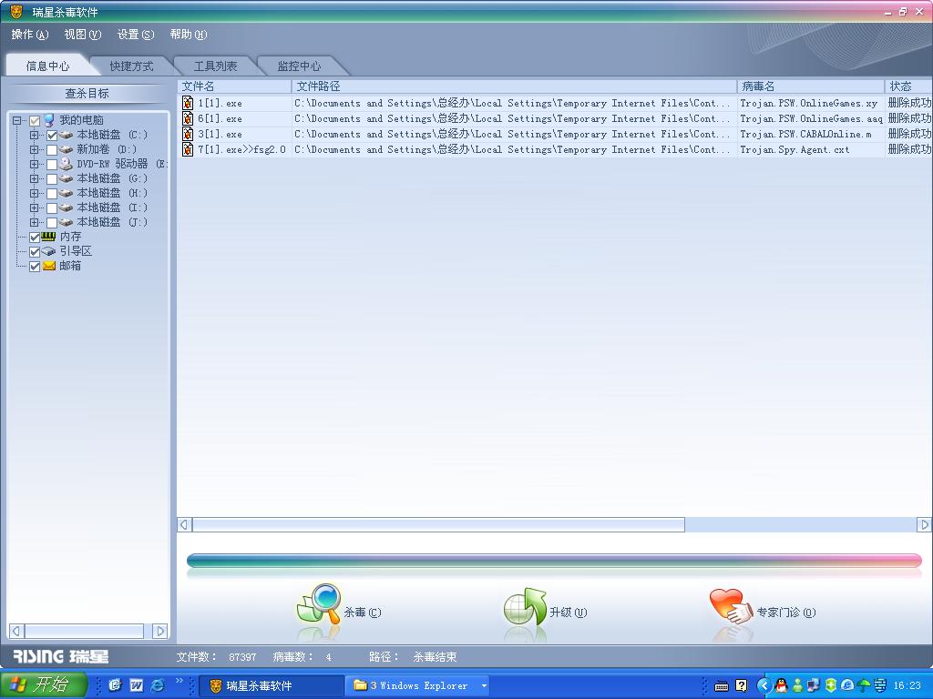Viewport: 933px width, 699px height.
Task: Click the 我的电脑 computer icon in tree
Action: (49, 120)
